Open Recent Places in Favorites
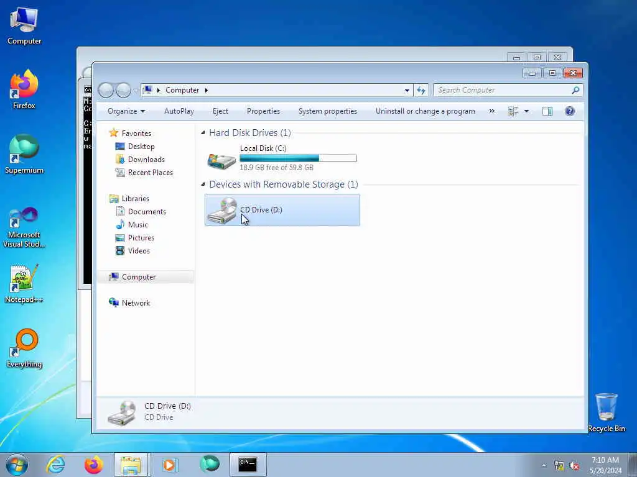Screen dimensions: 637x477 coord(151,173)
